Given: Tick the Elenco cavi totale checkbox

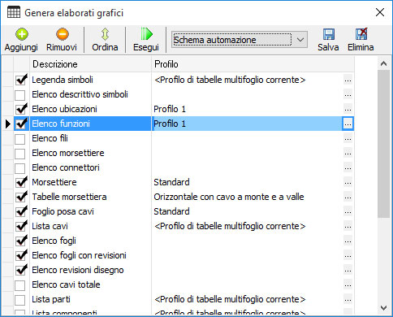Looking at the screenshot, I should (20, 285).
